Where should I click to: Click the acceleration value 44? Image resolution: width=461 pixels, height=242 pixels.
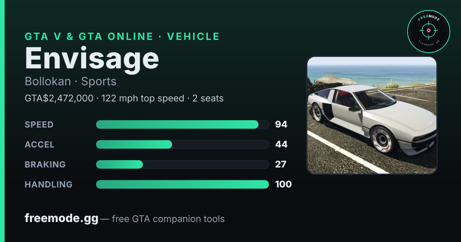[281, 144]
